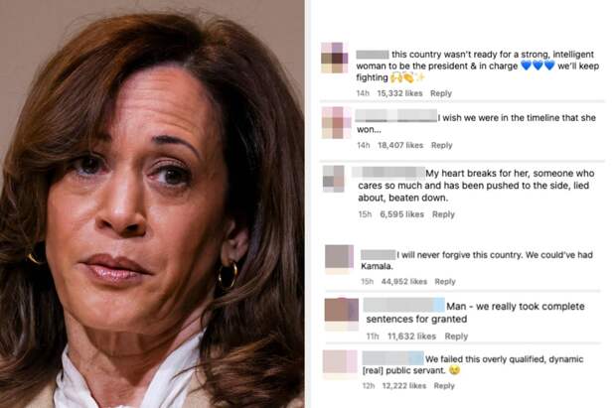Click Reply under the 11,632 likes comment

456,337
